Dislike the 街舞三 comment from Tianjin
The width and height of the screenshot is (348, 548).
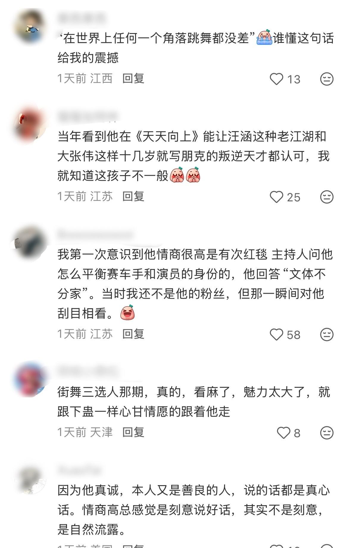pyautogui.click(x=327, y=433)
